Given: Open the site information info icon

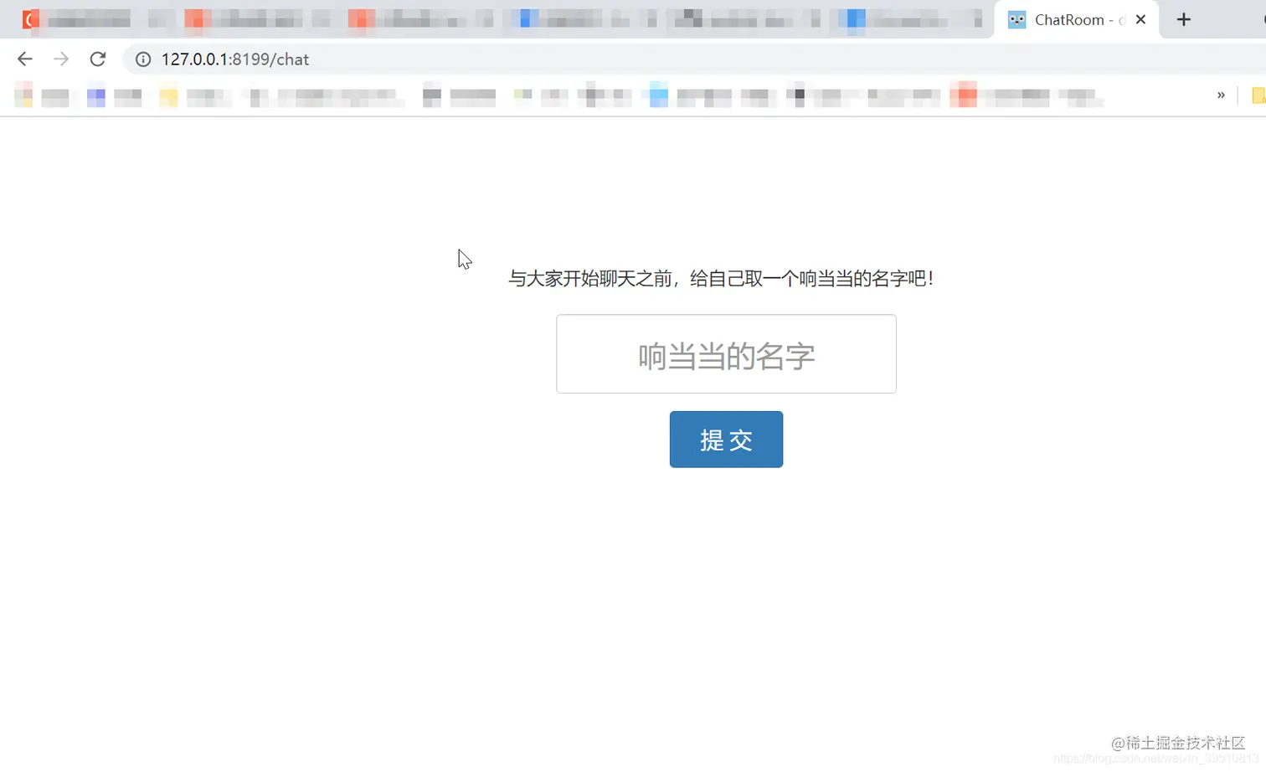Looking at the screenshot, I should pyautogui.click(x=142, y=59).
